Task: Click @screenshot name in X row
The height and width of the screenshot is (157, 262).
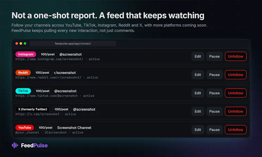Action: [84, 109]
